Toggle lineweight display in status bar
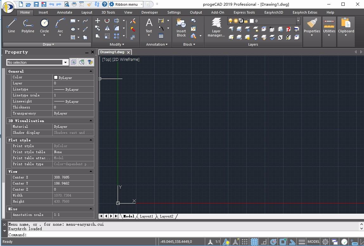Image resolution: width=364 pixels, height=246 pixels. [302, 242]
